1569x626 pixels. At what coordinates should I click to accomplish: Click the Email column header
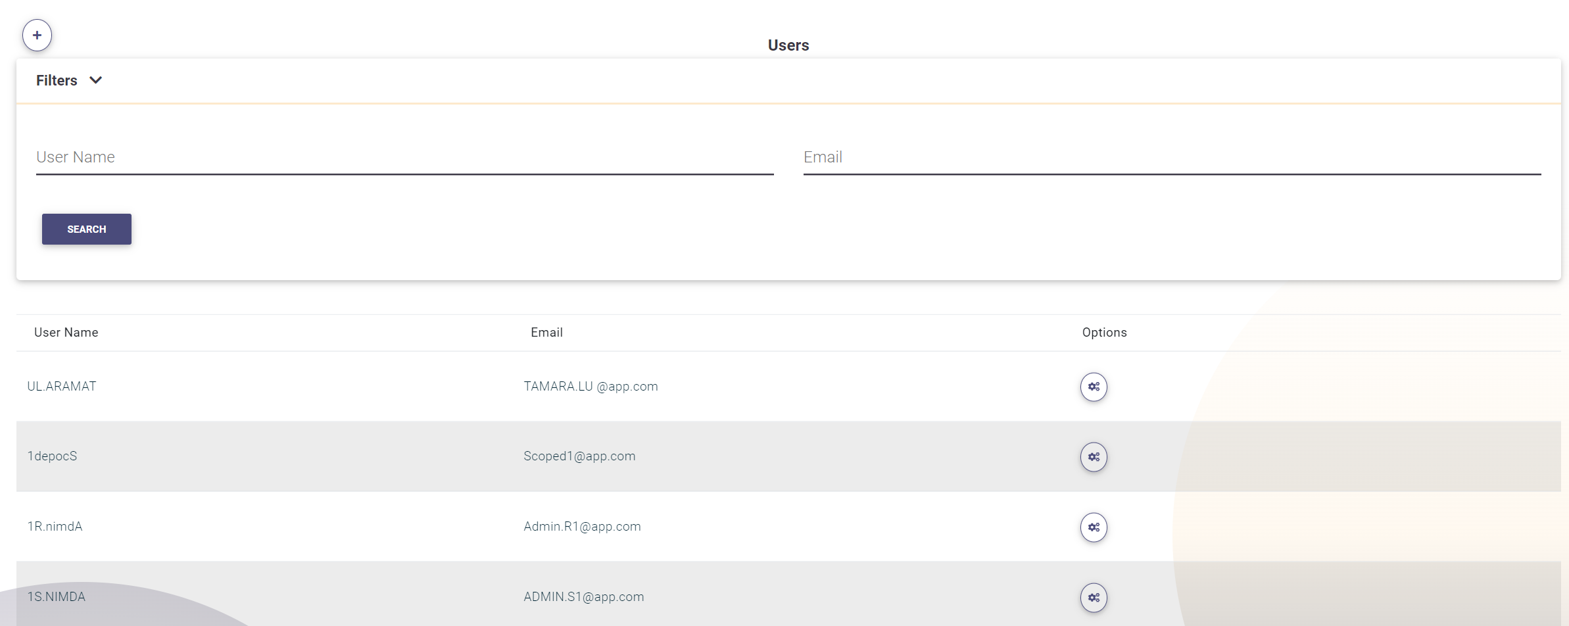click(x=546, y=333)
